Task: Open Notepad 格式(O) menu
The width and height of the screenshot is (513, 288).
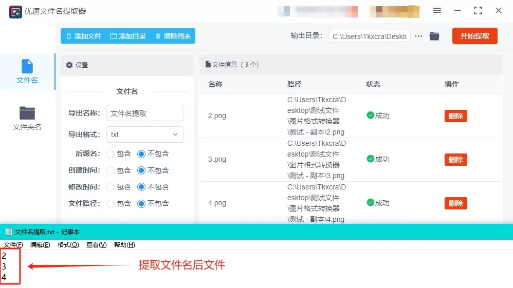Action: [x=68, y=245]
